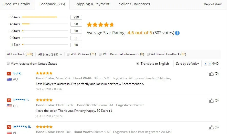Open the All Stars filter dropdown

pos(50,54)
